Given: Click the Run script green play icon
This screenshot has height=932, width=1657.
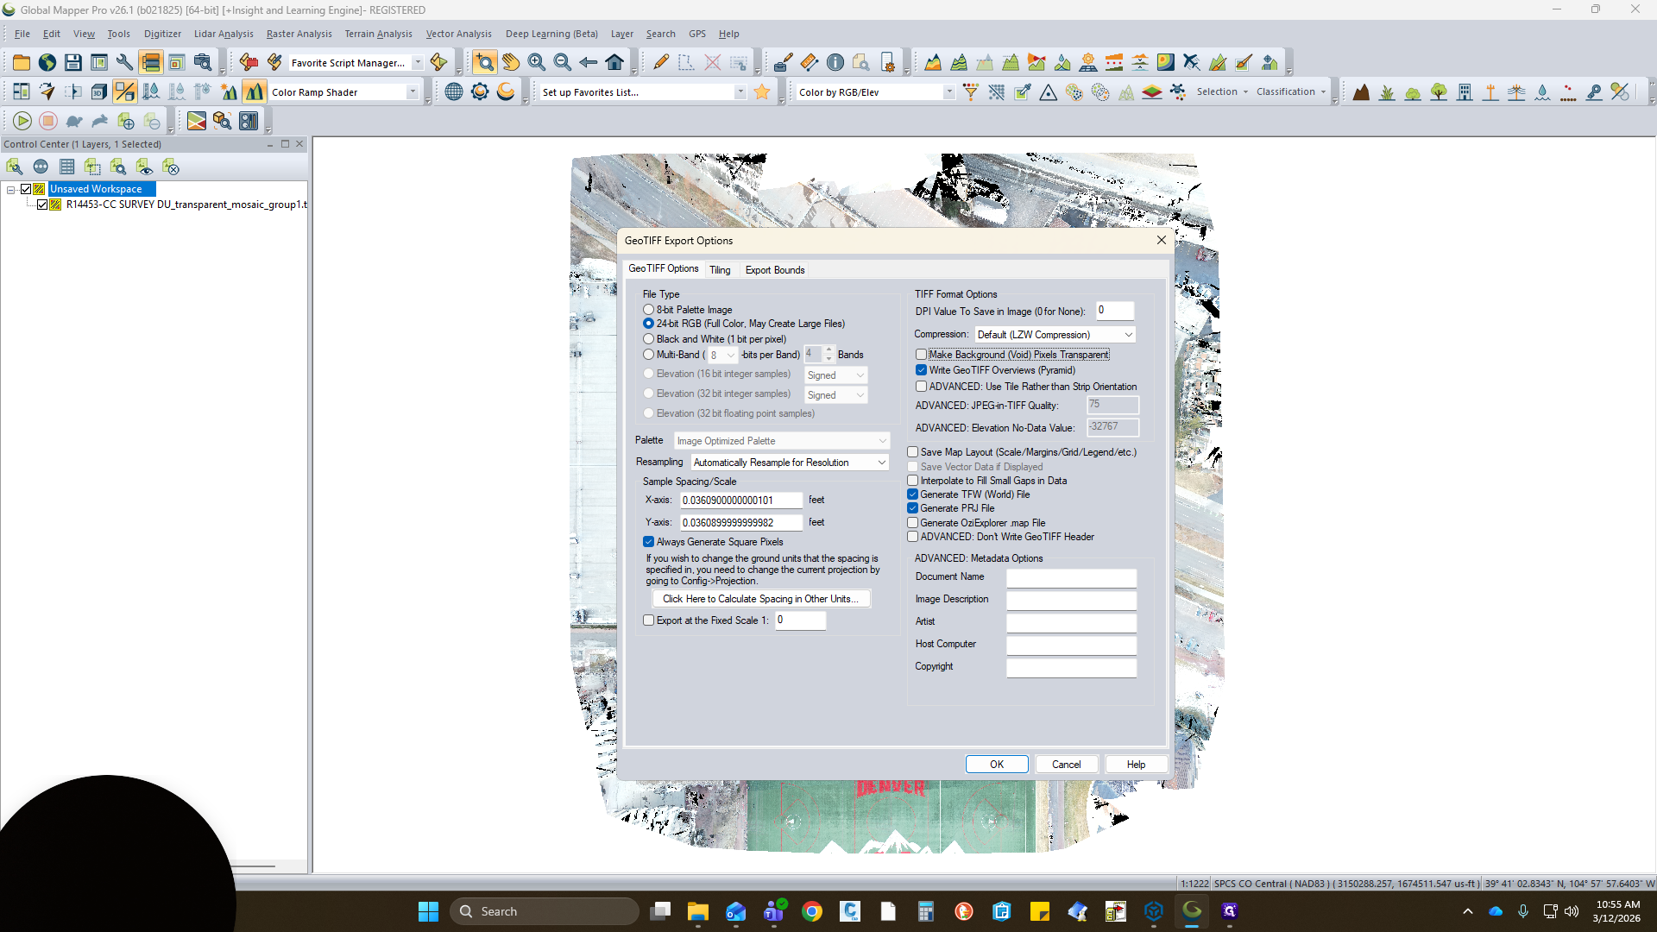Looking at the screenshot, I should coord(22,121).
